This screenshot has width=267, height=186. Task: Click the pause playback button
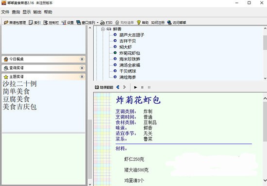coord(149,87)
